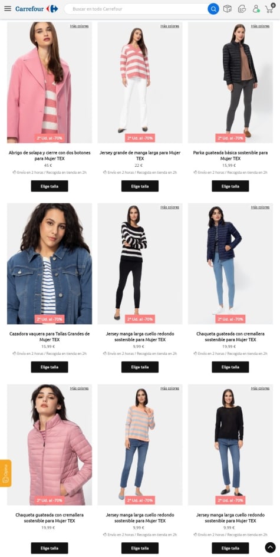Choose size for navy Chaqueta guateada
280x557 pixels.
(230, 367)
